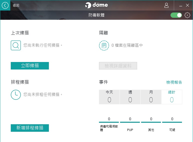
Task: Click the 其他 count bar
Action: [151, 122]
